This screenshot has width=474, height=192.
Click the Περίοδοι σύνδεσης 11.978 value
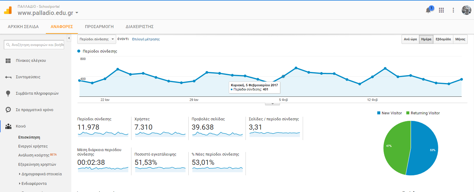coord(88,127)
